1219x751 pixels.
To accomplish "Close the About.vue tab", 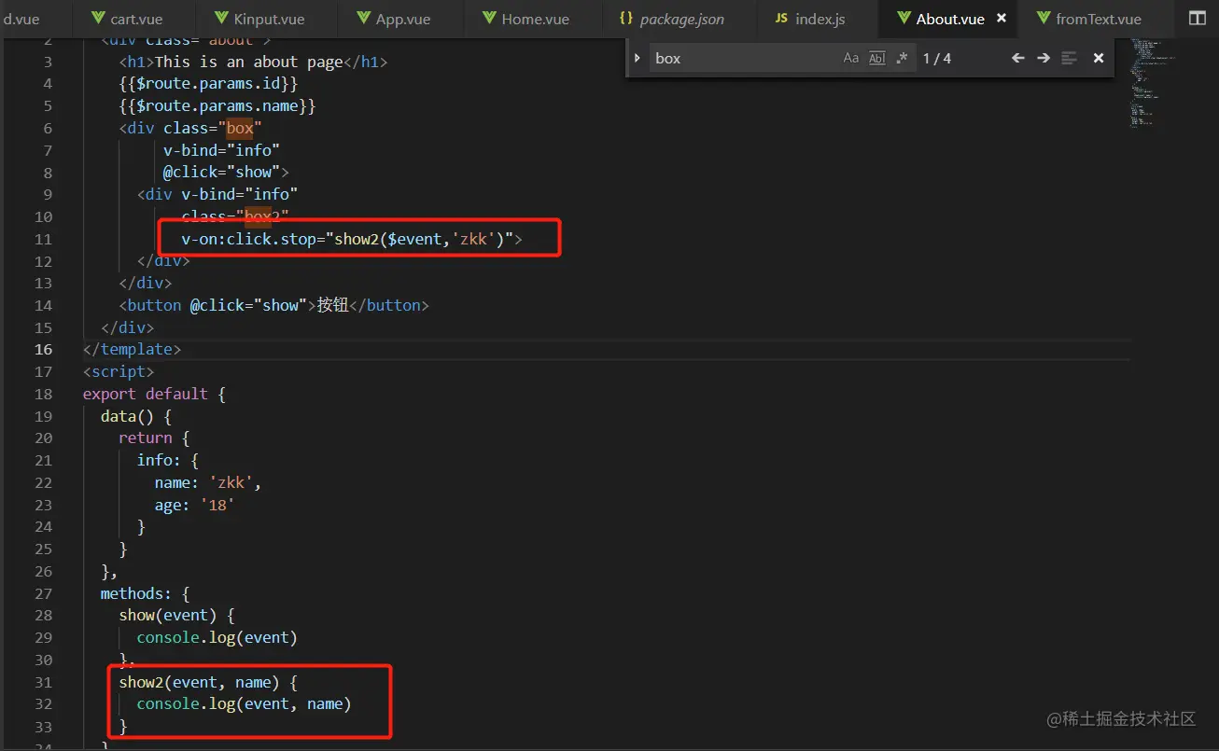I will tap(1002, 18).
